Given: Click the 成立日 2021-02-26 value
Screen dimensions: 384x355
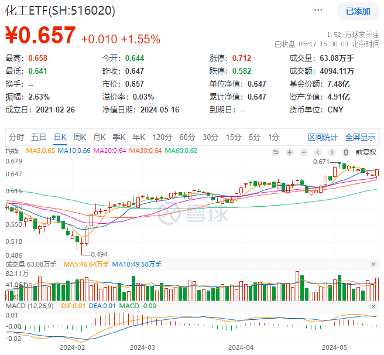Looking at the screenshot, I should point(56,110).
